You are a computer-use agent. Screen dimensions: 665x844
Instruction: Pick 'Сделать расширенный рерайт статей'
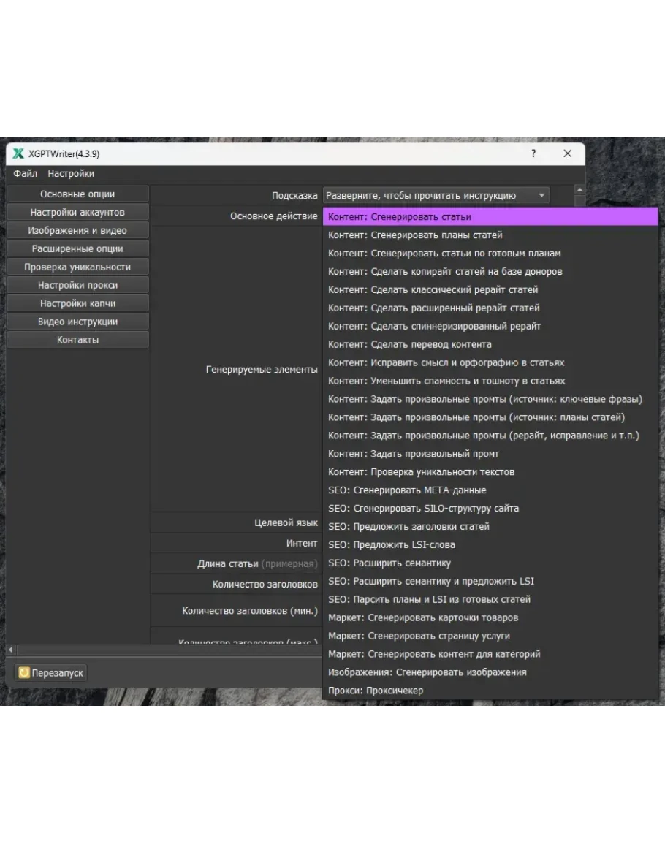tap(490, 308)
